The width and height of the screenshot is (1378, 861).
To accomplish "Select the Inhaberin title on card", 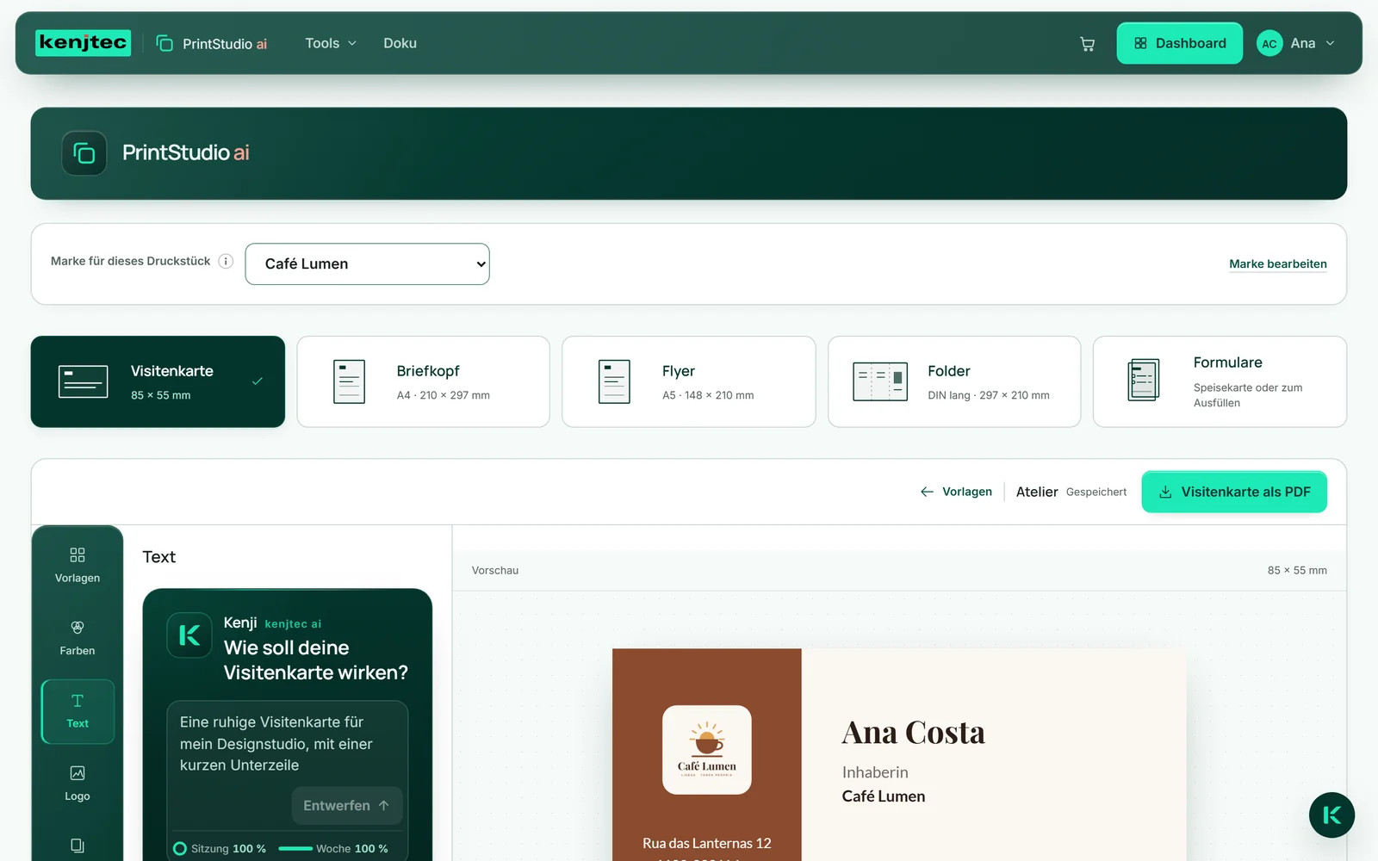I will point(875,772).
